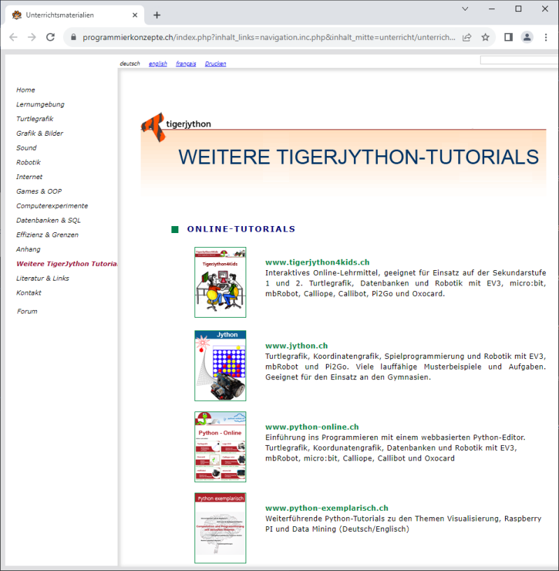Click the Python - Online thumbnail
Screen dimensions: 559x571
220,447
